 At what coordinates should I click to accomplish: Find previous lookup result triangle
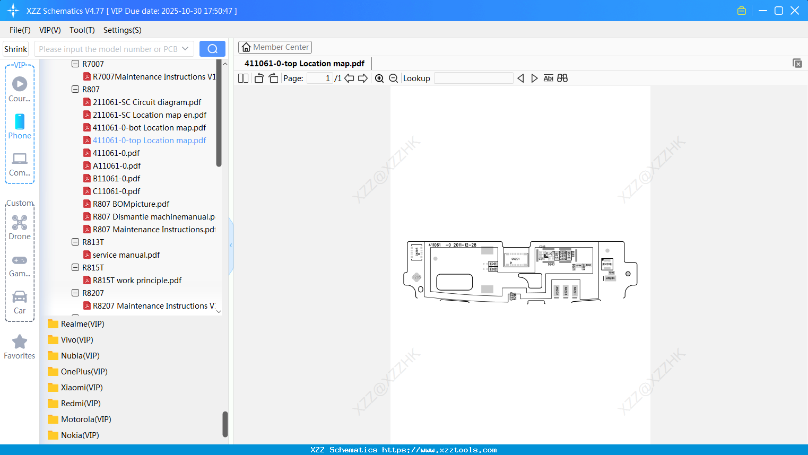[520, 78]
